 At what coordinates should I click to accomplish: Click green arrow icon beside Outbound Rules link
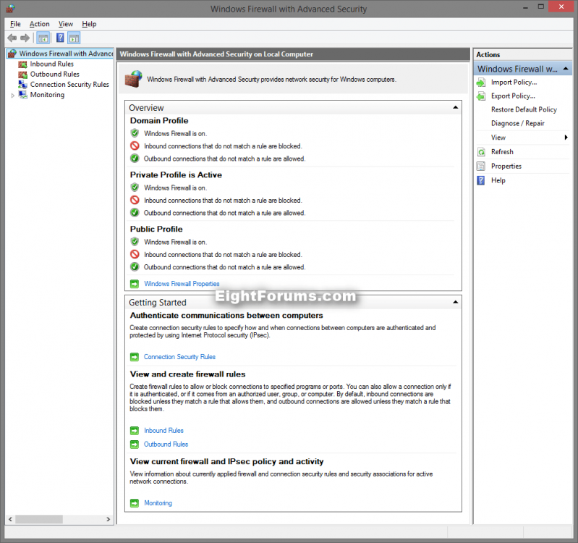[135, 444]
